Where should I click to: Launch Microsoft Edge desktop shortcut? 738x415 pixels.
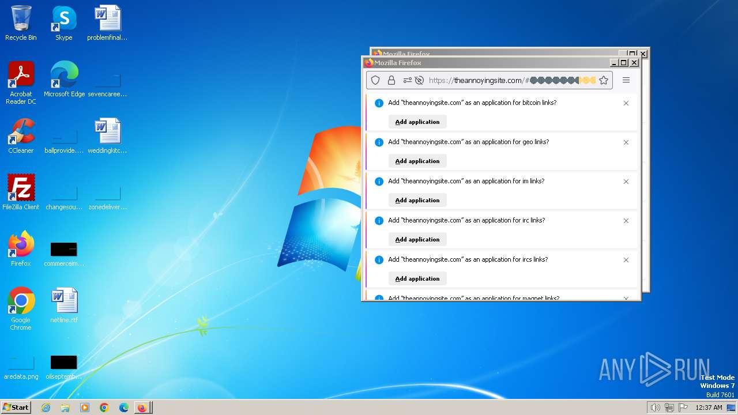(64, 79)
